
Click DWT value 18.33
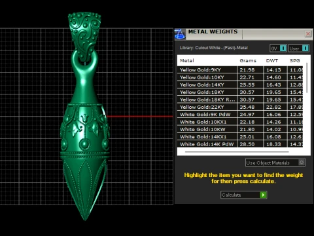[273, 144]
